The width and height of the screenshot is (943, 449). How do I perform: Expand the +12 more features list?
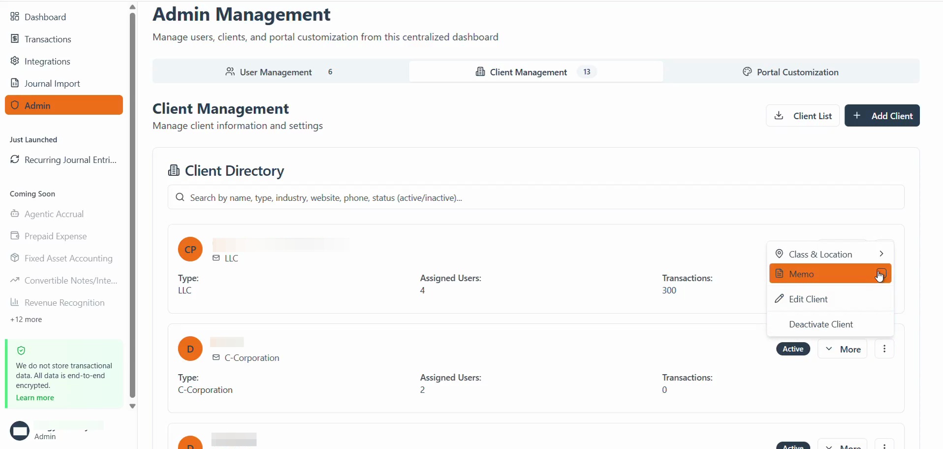26,320
